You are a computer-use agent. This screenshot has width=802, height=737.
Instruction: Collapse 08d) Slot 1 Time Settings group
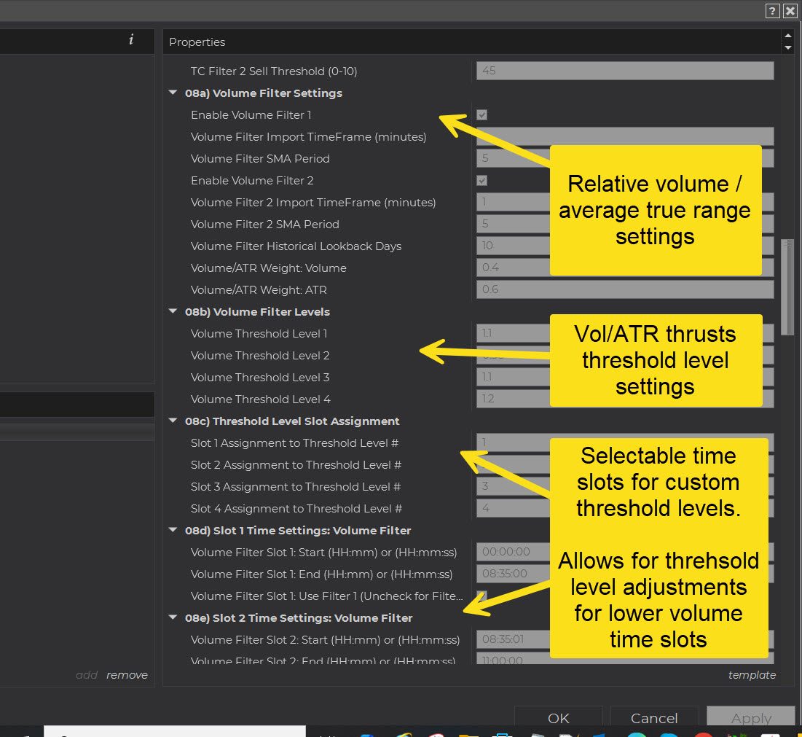tap(173, 531)
